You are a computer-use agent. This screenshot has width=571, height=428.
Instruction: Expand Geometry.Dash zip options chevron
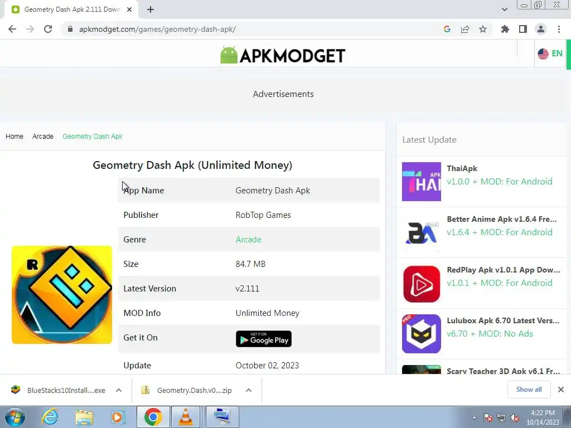[249, 390]
